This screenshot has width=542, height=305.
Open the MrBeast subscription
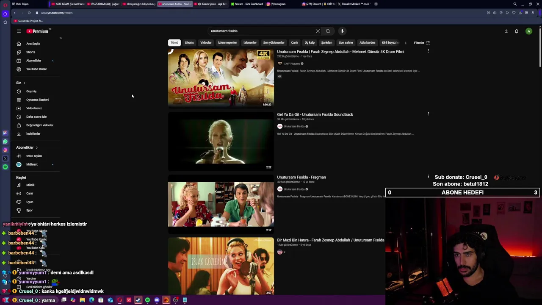click(x=32, y=164)
